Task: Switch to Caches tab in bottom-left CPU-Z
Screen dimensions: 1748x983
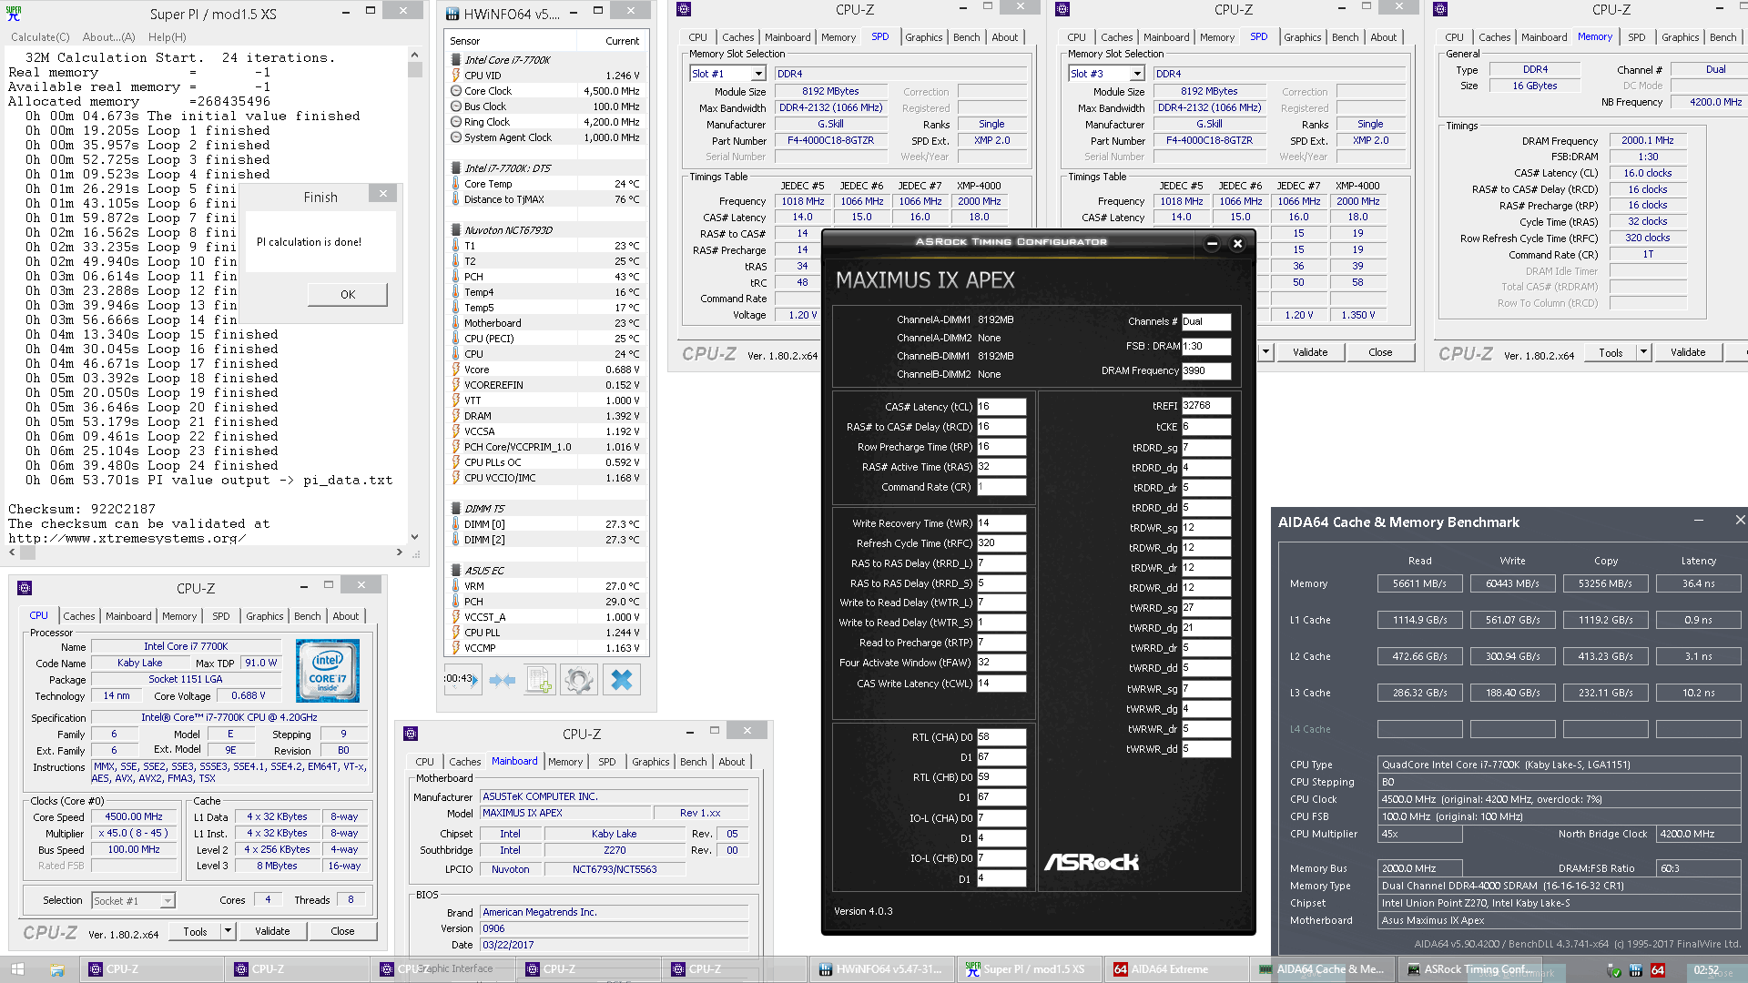Action: 78,616
